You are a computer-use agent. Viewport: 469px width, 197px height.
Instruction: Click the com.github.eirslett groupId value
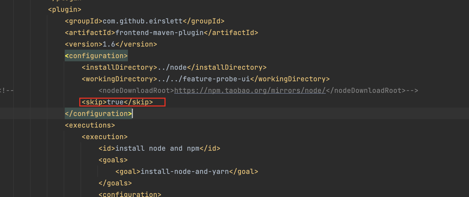tap(142, 21)
